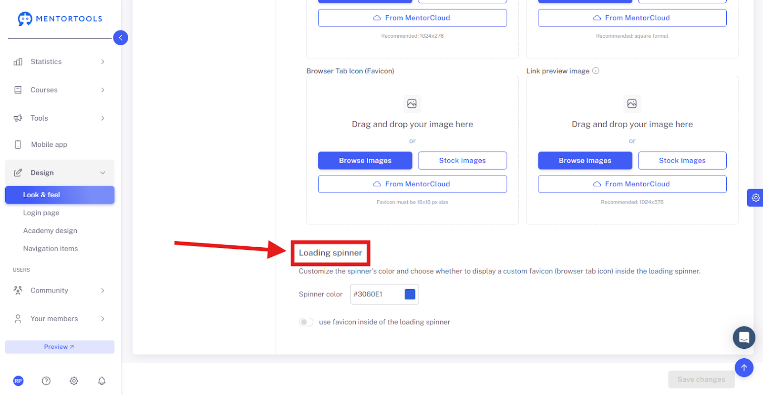Click Browse images for the Favicon
Viewport: 763px width, 395px height.
point(365,161)
